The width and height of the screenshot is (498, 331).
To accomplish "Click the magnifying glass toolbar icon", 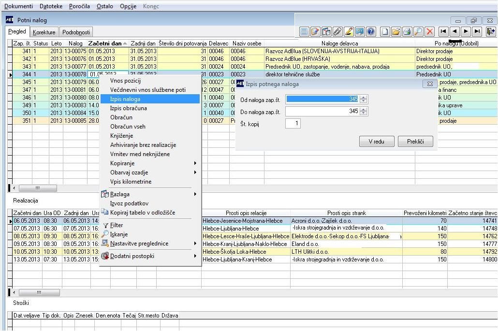I will (x=418, y=32).
